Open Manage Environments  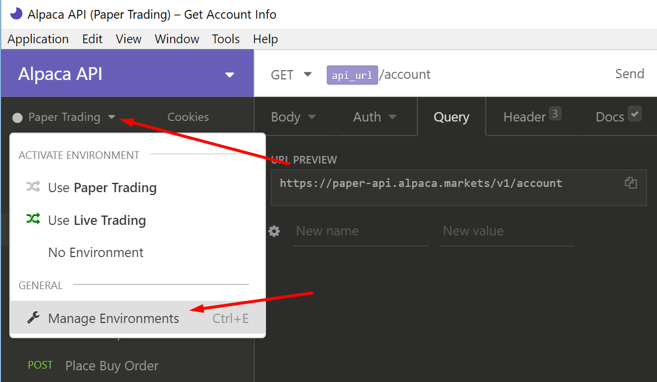pyautogui.click(x=137, y=318)
